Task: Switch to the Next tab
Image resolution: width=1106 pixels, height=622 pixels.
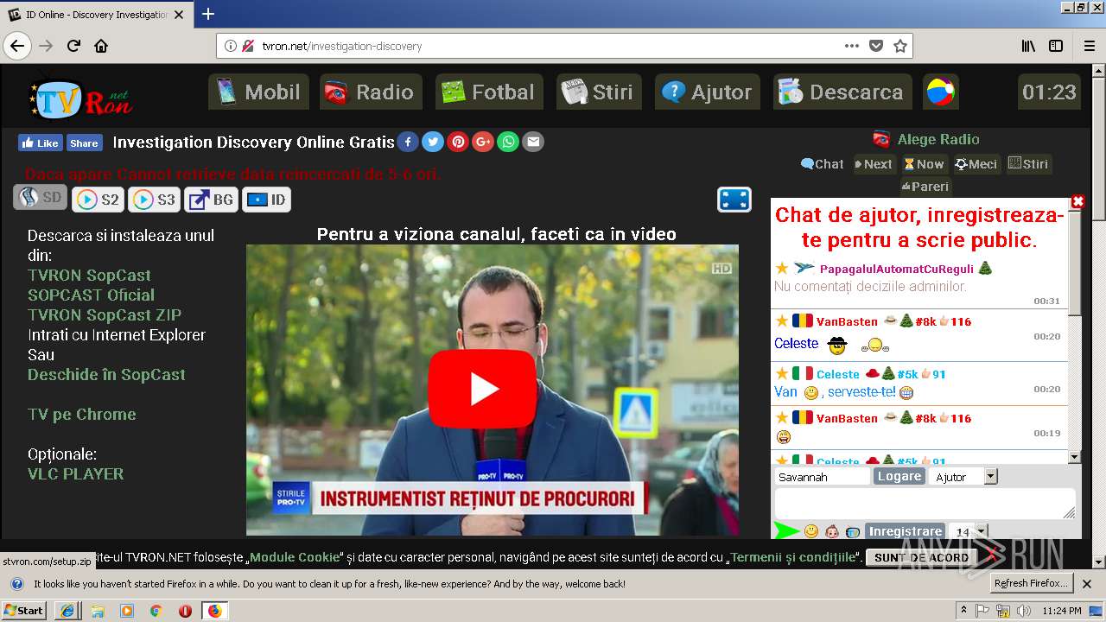Action: coord(874,164)
